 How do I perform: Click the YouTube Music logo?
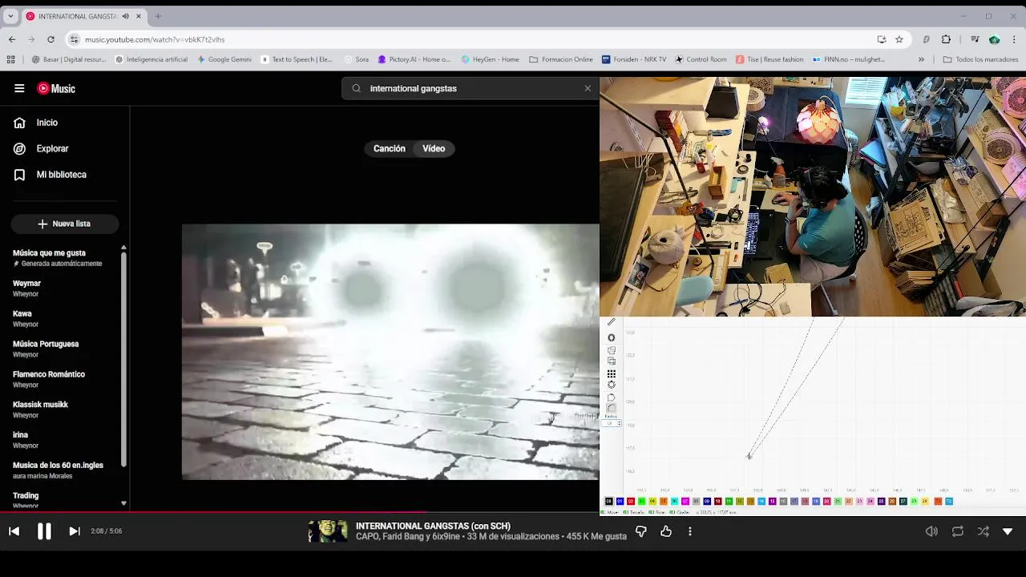pos(56,88)
